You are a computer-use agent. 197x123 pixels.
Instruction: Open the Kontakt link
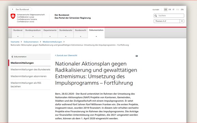point(156,10)
